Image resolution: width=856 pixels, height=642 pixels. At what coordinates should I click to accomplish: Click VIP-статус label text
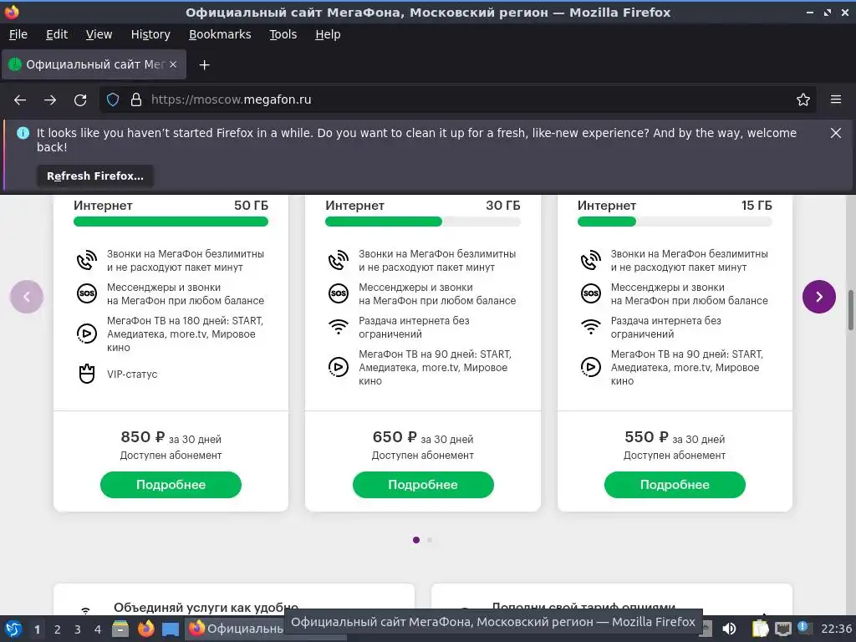[132, 374]
